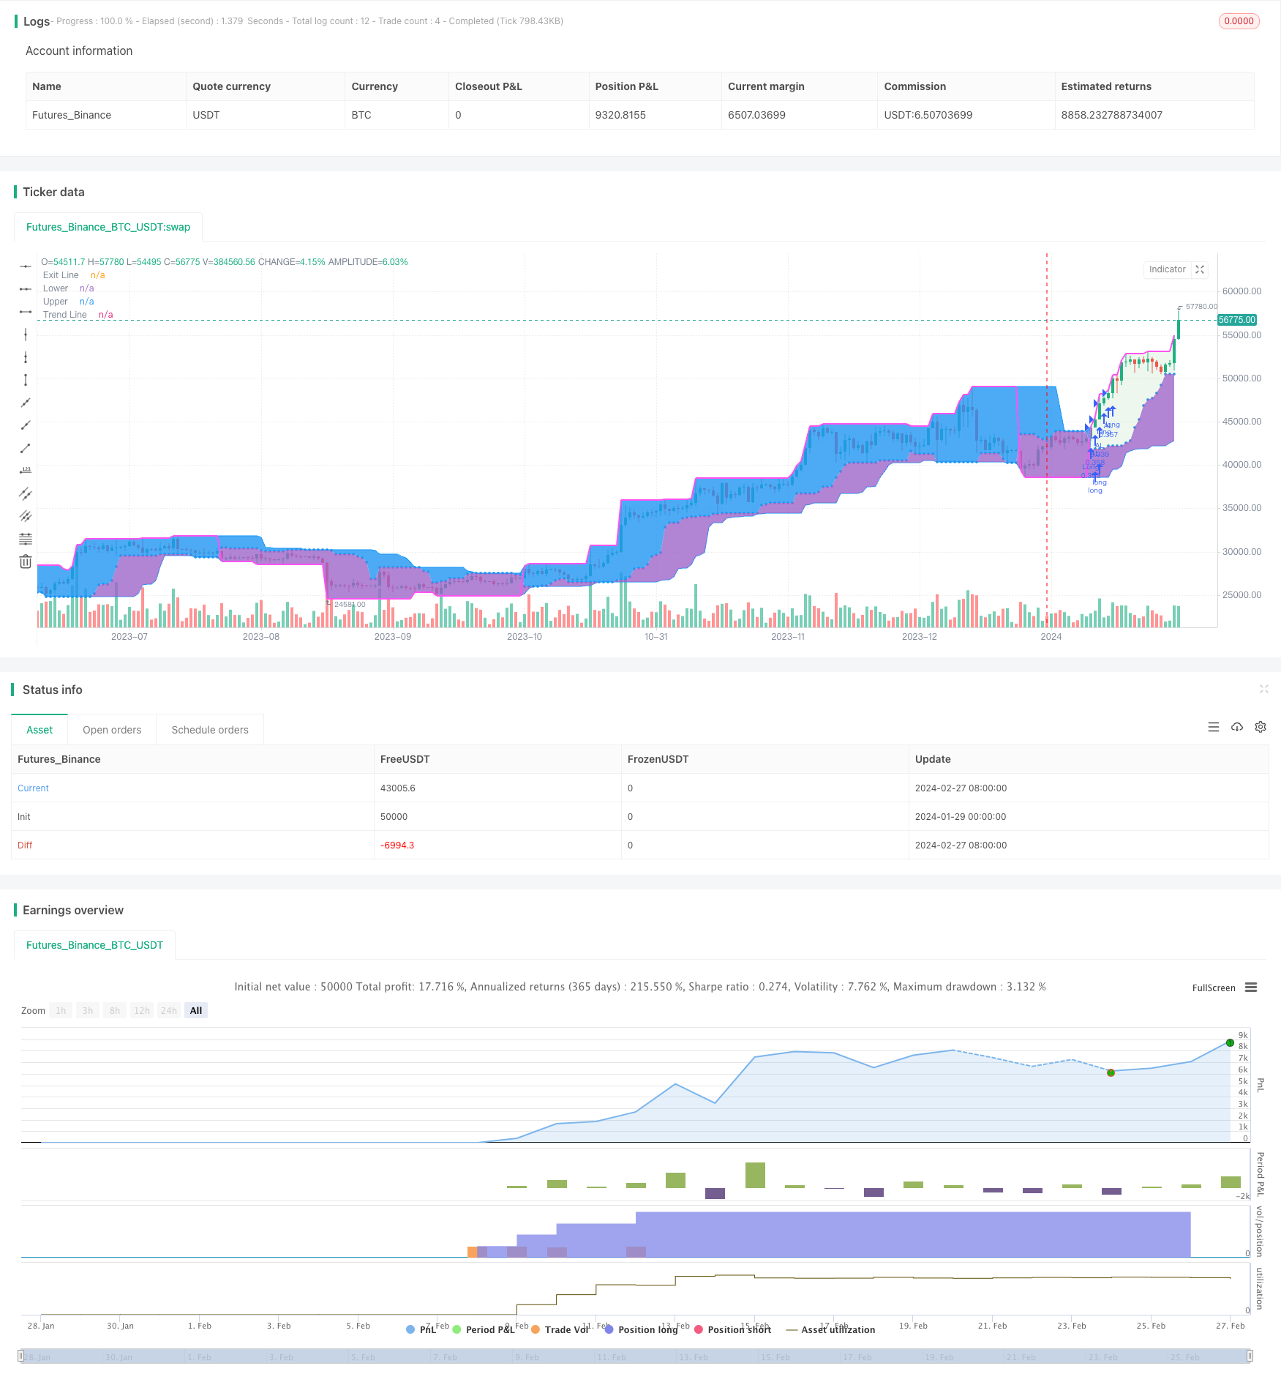Select the Fibonacci retracement lines tool
Image resolution: width=1281 pixels, height=1385 pixels.
(x=26, y=539)
